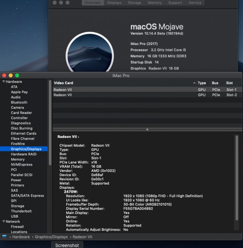
Task: Click the Screenshot label below the window
Action: 67,245
